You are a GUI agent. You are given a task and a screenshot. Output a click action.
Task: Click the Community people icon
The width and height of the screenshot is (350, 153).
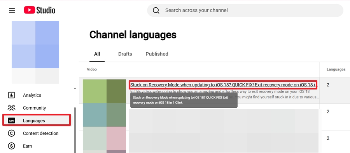click(x=11, y=108)
